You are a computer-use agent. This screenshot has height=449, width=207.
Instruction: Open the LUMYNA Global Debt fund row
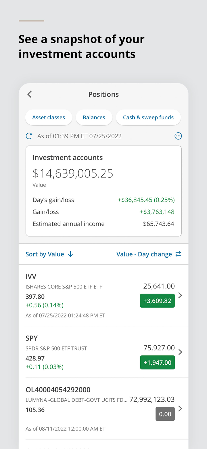[76, 400]
